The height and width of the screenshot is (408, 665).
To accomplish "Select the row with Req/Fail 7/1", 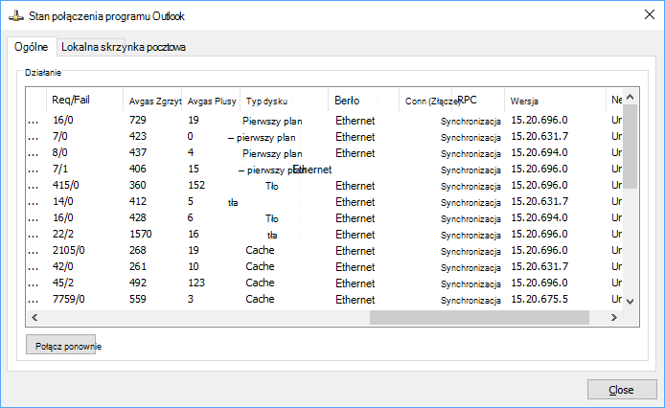I will 325,170.
